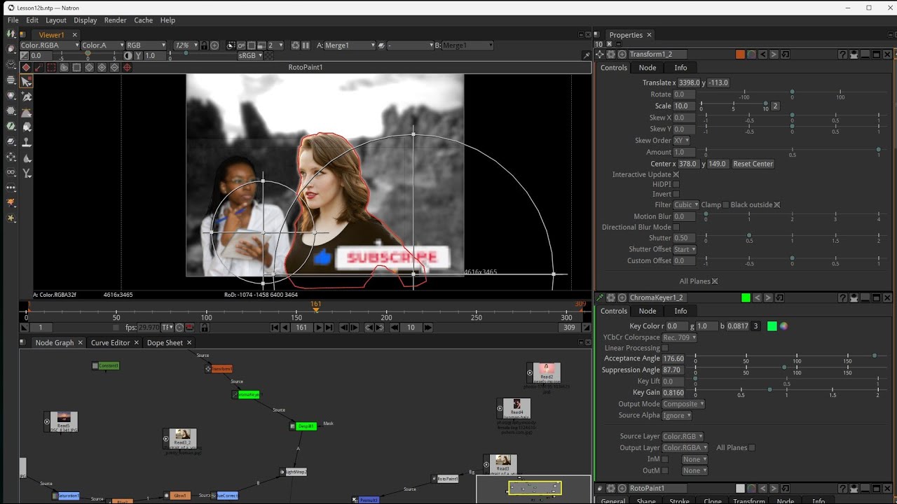Toggle the viewer contrast half-circle icon
The height and width of the screenshot is (504, 897).
tap(128, 55)
